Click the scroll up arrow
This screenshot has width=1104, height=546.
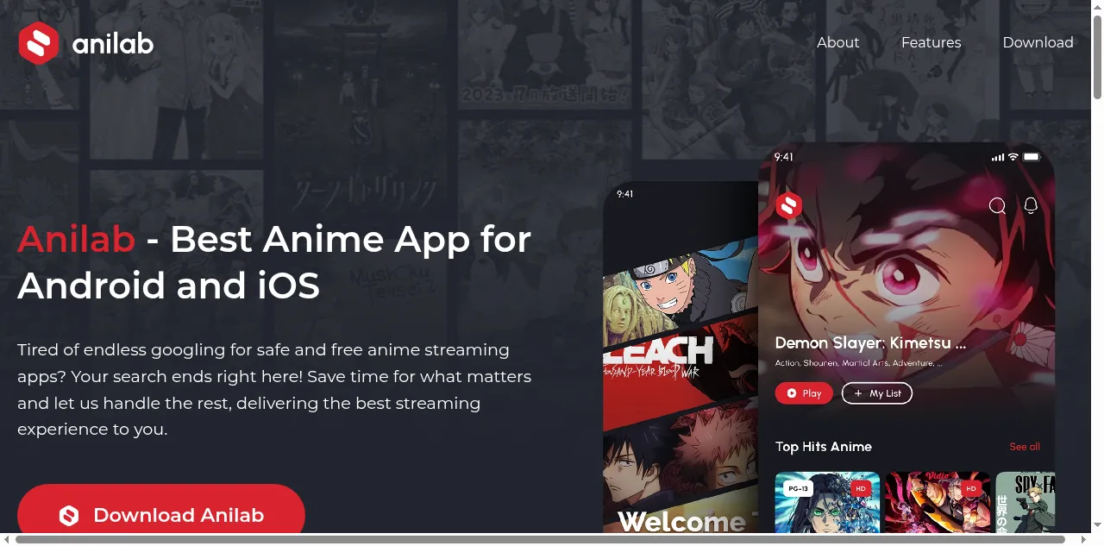coord(1097,7)
